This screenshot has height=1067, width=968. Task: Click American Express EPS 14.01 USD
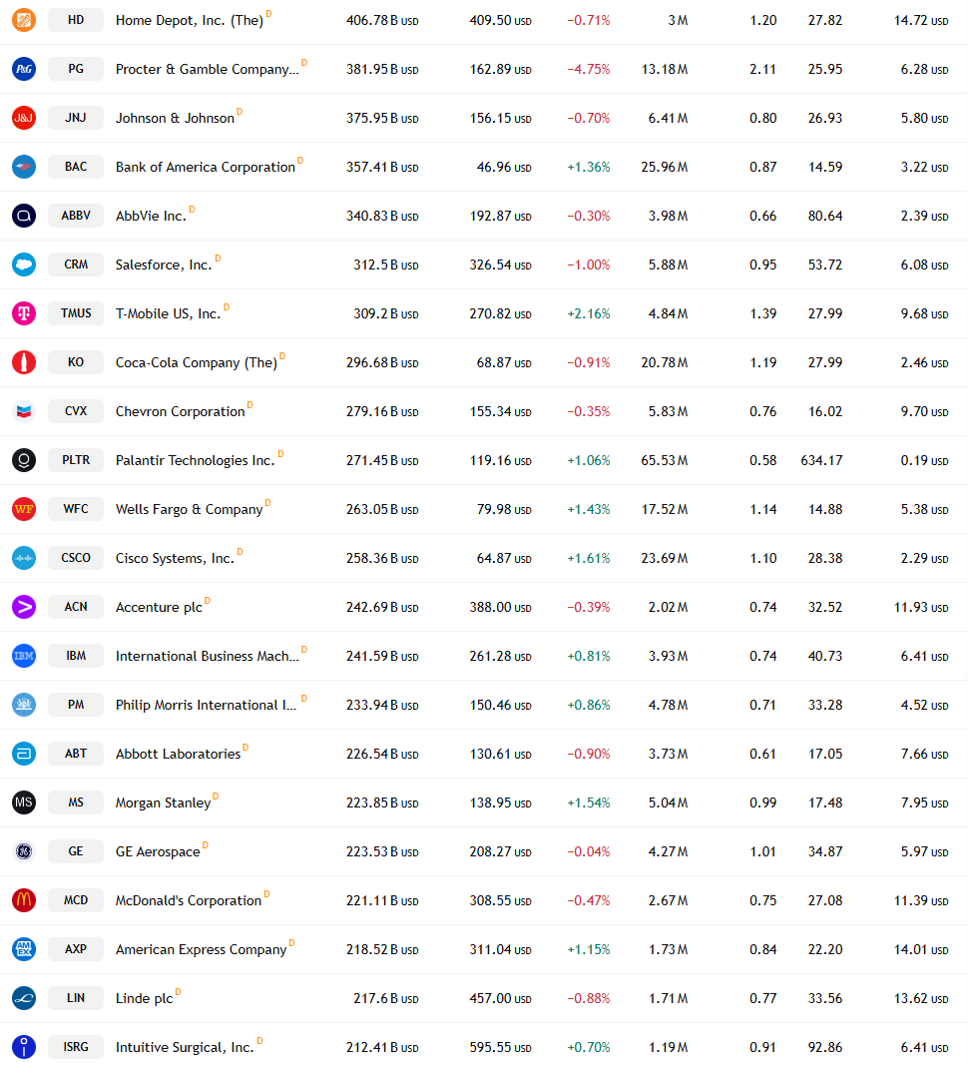point(921,950)
